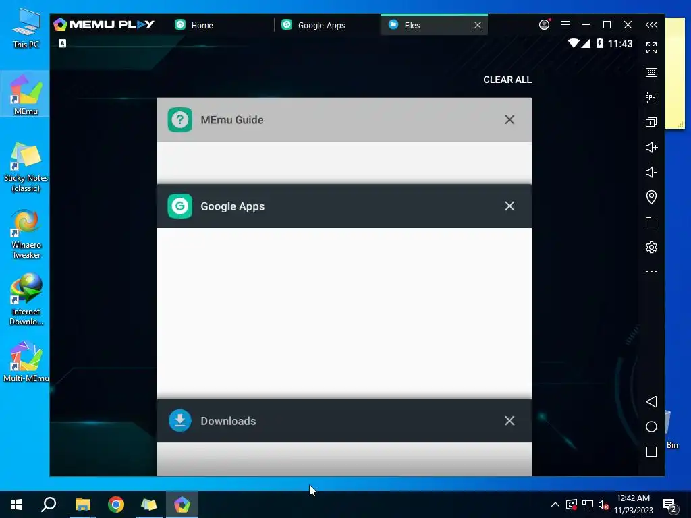Open Sticky Notes taskbar button
The image size is (691, 518).
[149, 505]
